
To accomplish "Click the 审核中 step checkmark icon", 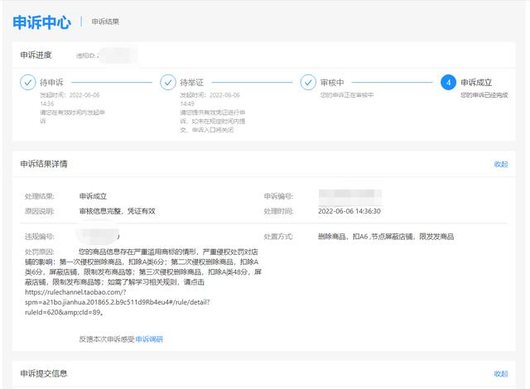I will (308, 83).
